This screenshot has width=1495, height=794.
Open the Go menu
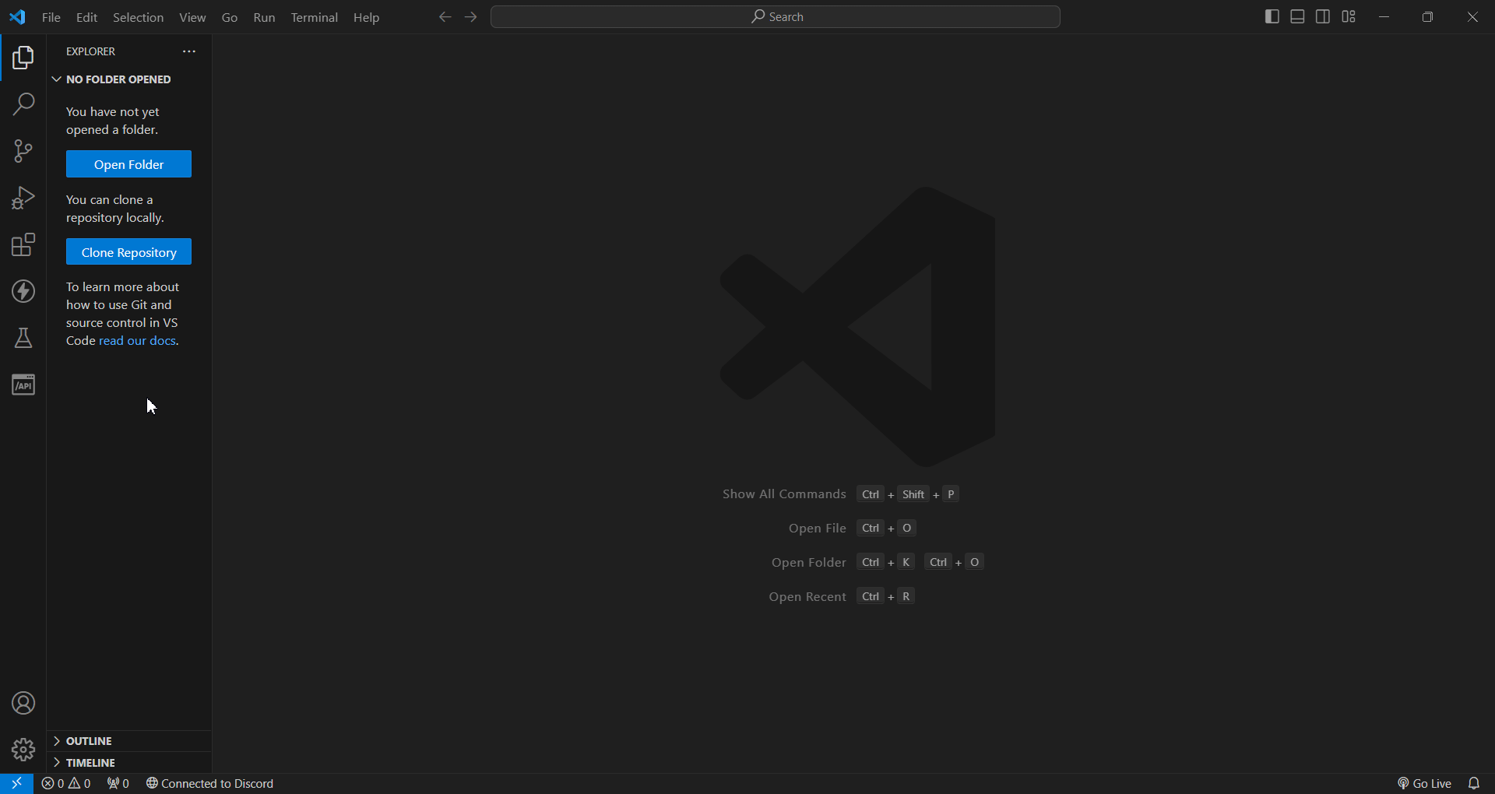click(230, 17)
